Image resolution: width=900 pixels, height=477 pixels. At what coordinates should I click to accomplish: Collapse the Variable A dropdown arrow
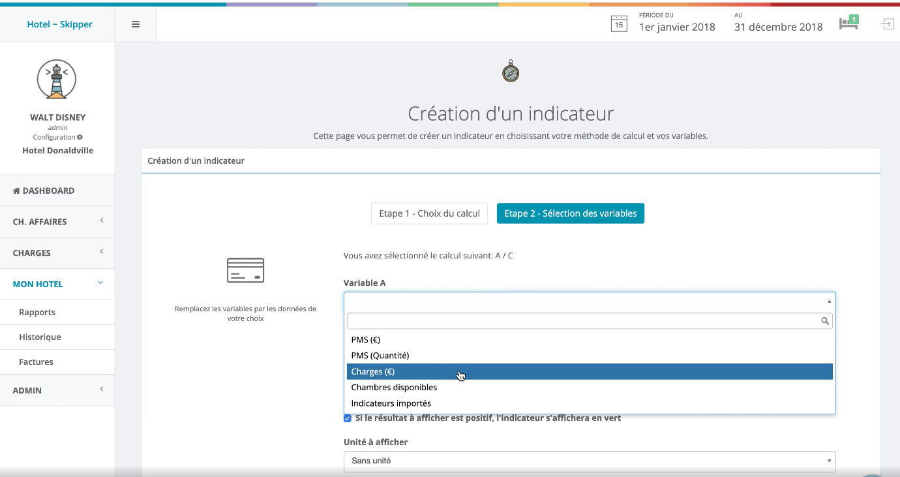[x=829, y=301]
